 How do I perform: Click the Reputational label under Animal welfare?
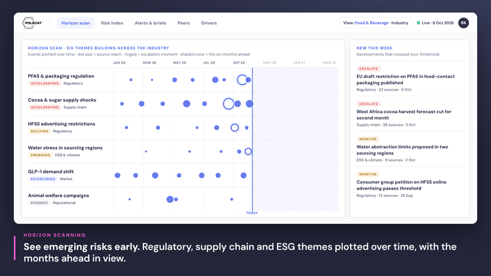click(64, 203)
